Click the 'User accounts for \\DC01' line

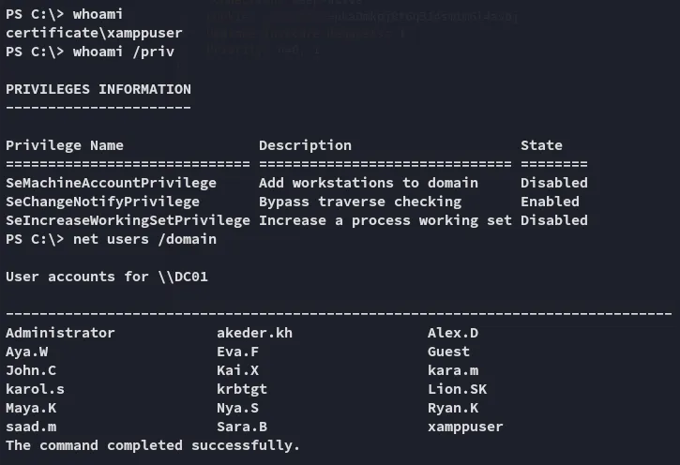point(98,277)
